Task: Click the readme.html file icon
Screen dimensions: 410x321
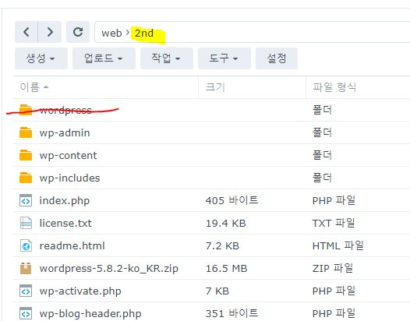Action: (x=26, y=245)
